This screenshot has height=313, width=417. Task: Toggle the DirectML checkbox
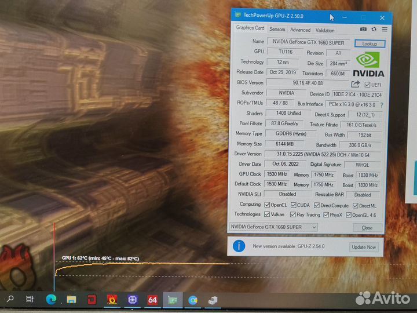tap(355, 205)
